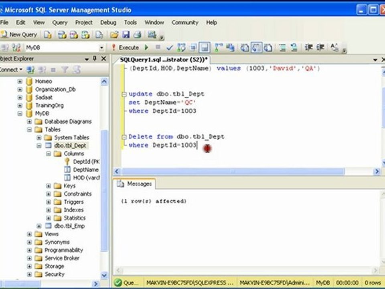The image size is (385, 289).
Task: Open the Activity Monitor icon
Action: (152, 35)
